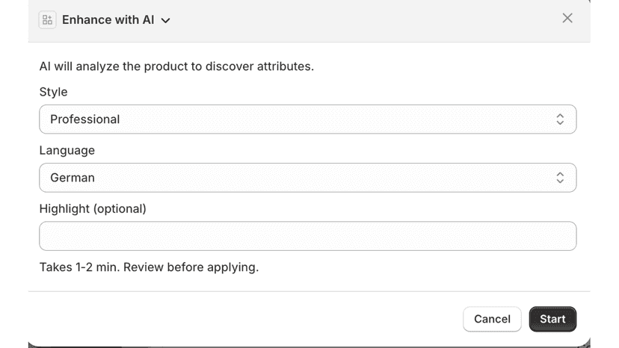Screen dimensions: 619x348
Task: Close the Enhance with AI dialog
Action: [x=567, y=18]
